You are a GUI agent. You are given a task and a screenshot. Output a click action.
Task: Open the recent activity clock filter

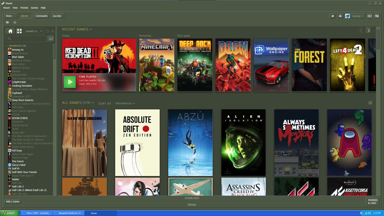click(x=47, y=31)
